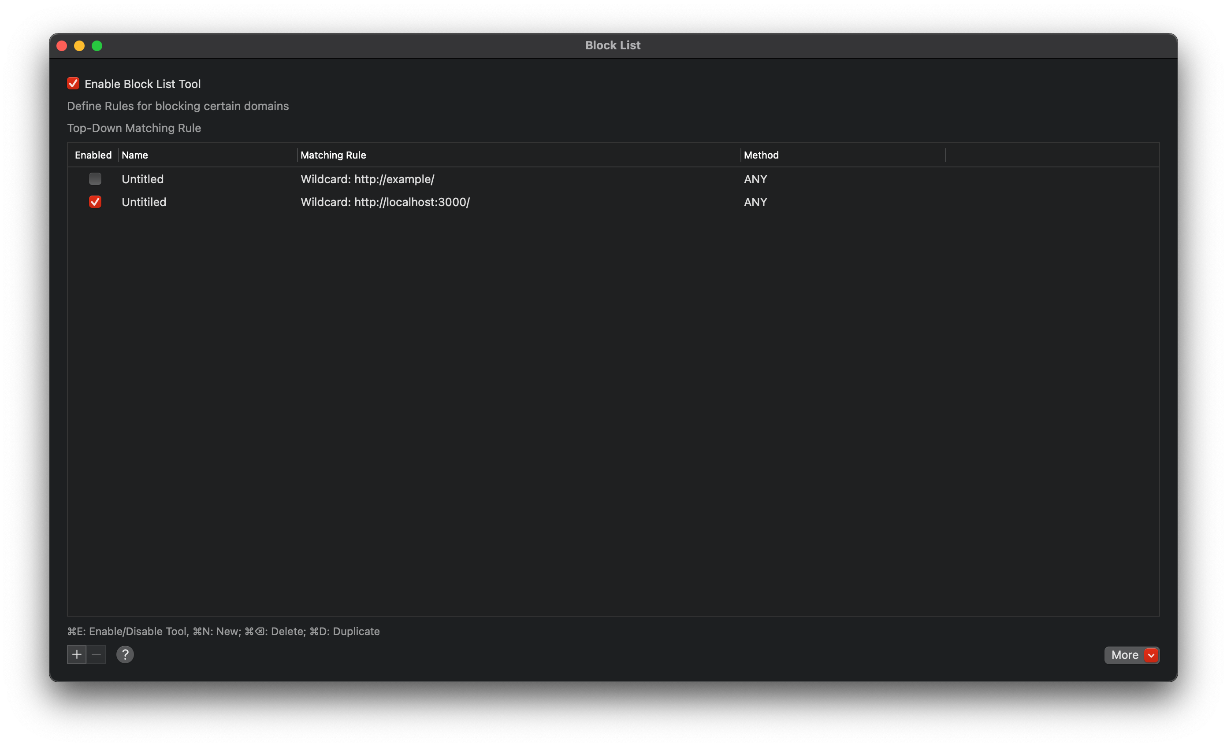Sort by the Matching Rule column header

pos(333,155)
